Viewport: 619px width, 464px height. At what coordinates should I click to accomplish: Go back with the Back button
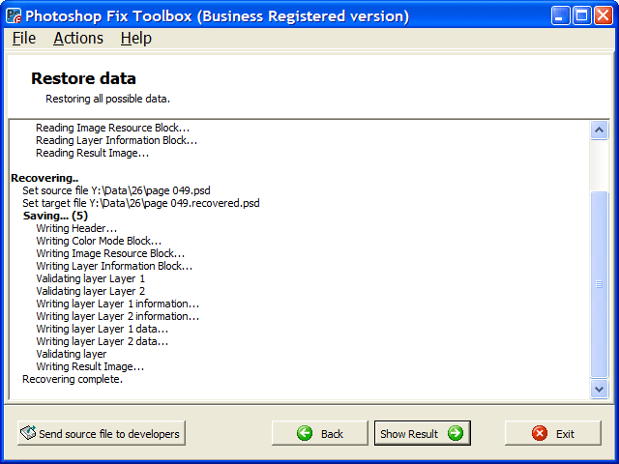point(320,433)
